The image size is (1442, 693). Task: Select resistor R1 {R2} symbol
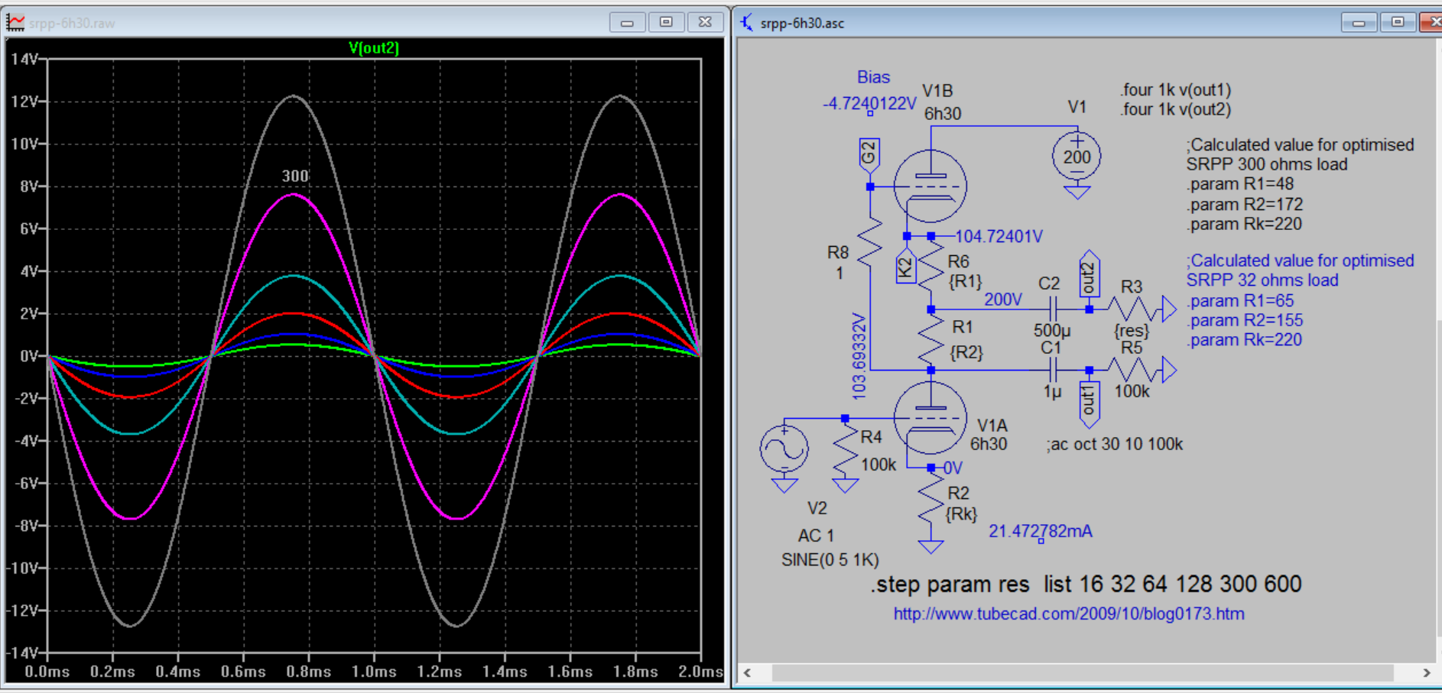pyautogui.click(x=930, y=339)
